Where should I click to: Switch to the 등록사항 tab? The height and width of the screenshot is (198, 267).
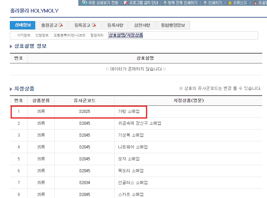[x=115, y=25]
